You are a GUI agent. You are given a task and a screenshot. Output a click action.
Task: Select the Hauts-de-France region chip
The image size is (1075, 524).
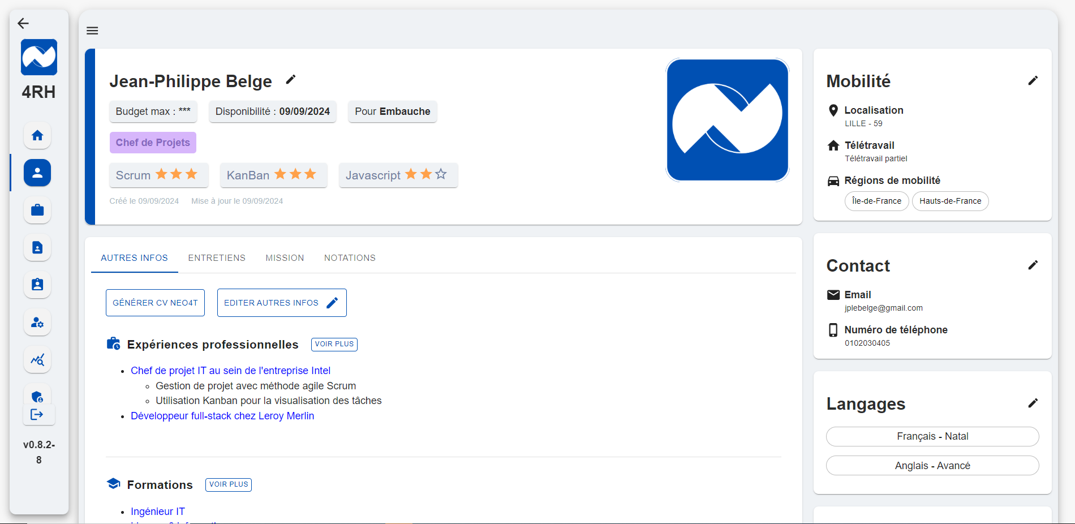point(951,201)
